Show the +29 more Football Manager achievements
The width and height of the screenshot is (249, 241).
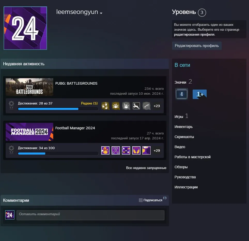(157, 151)
